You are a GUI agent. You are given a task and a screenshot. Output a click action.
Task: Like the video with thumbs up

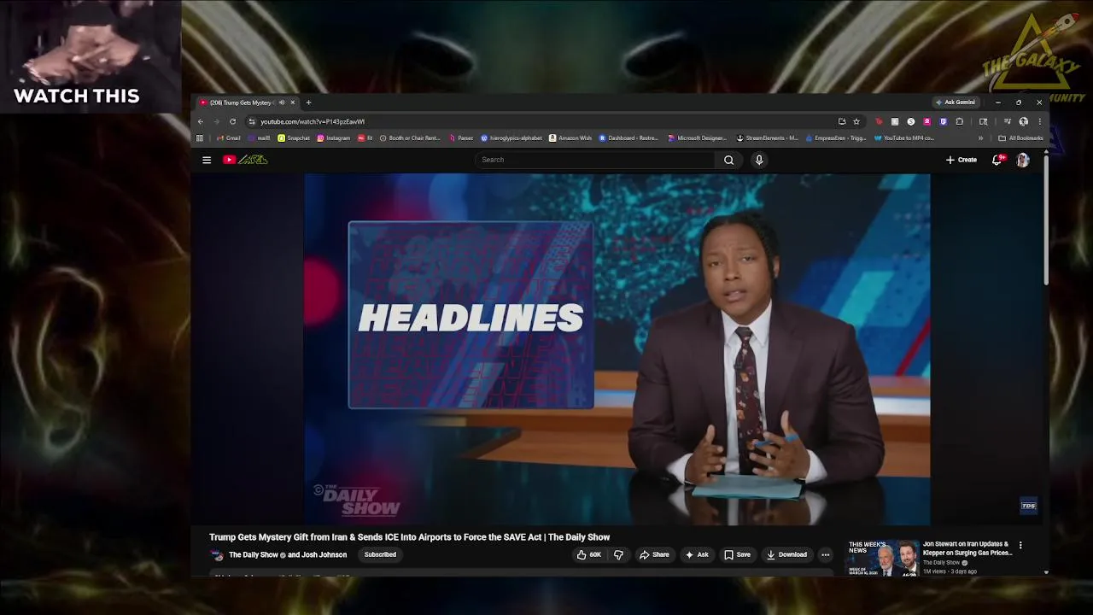(588, 554)
